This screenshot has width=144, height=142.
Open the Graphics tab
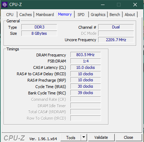pyautogui.click(x=98, y=15)
